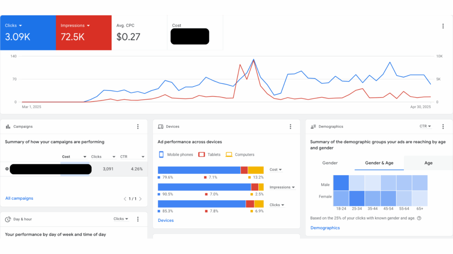This screenshot has width=453, height=254.
Task: Expand the Impressions metric dropdown in scorecard
Action: tap(88, 26)
